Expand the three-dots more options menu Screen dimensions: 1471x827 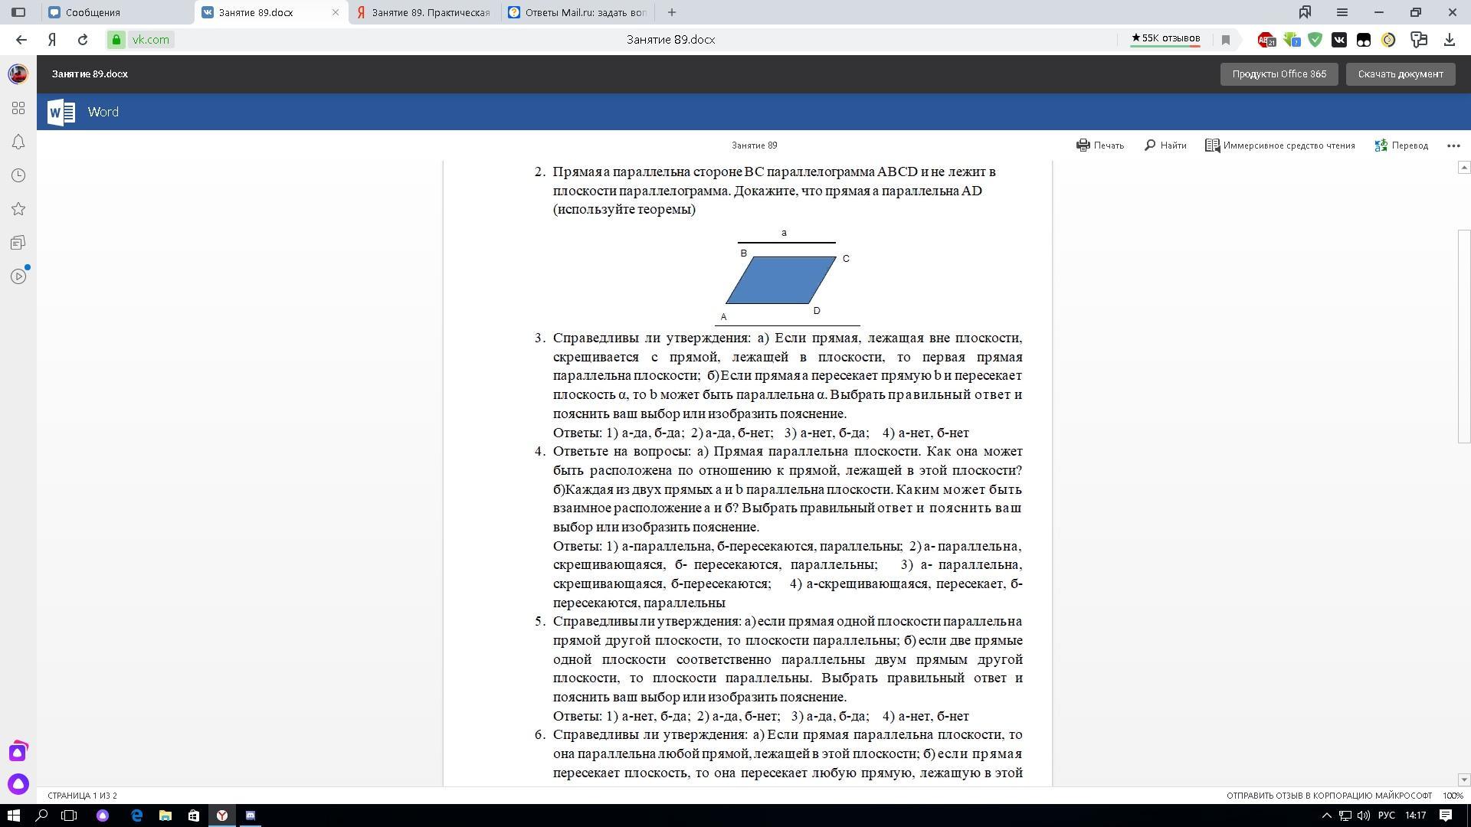[1453, 145]
